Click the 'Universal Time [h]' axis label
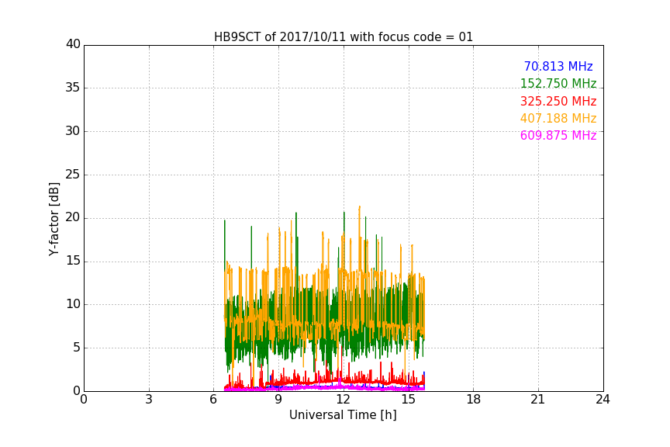 coord(343,415)
